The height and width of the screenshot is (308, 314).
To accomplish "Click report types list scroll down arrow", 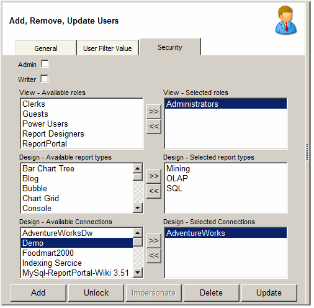I will click(x=138, y=208).
